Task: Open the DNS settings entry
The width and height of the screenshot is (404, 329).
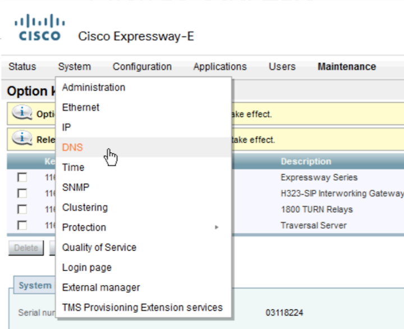Action: [144, 147]
